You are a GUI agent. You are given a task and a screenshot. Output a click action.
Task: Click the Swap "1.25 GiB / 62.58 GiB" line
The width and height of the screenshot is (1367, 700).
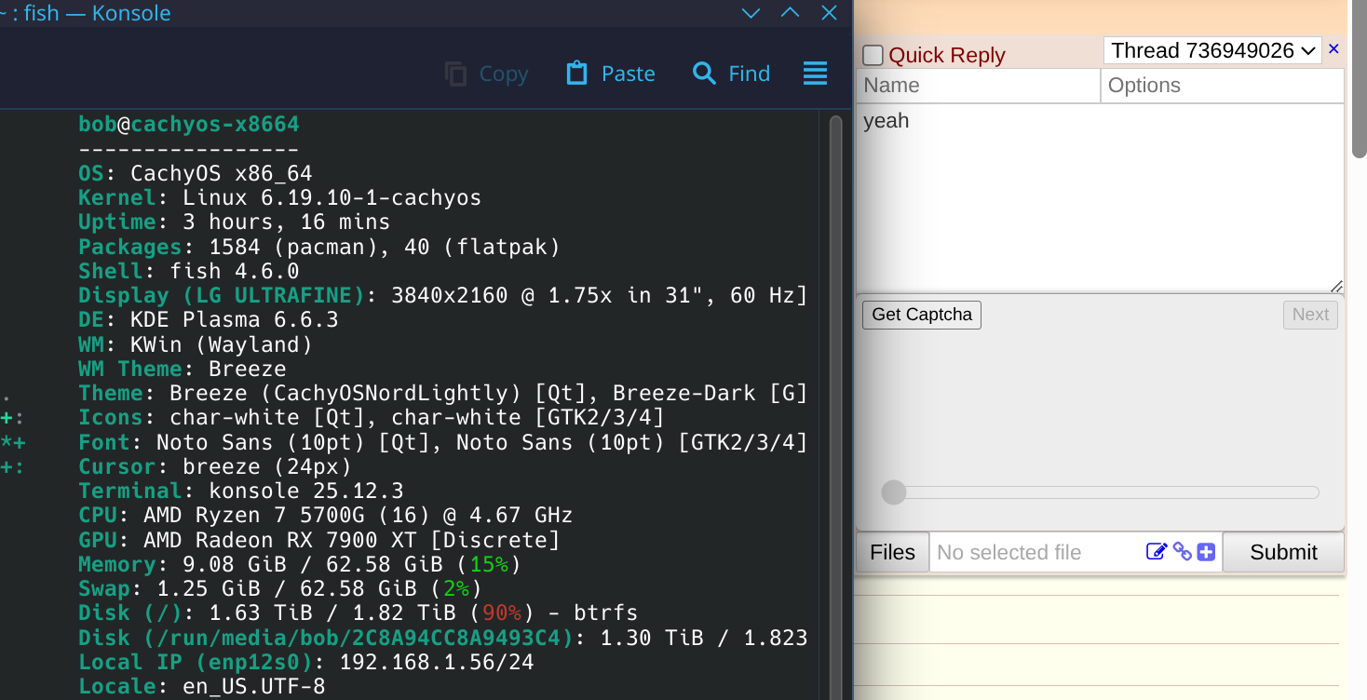click(x=280, y=588)
